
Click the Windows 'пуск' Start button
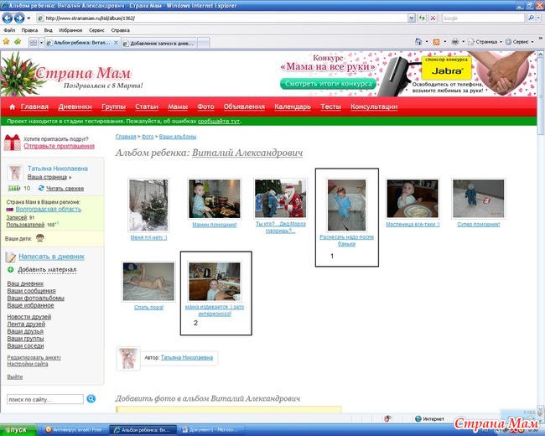point(16,429)
